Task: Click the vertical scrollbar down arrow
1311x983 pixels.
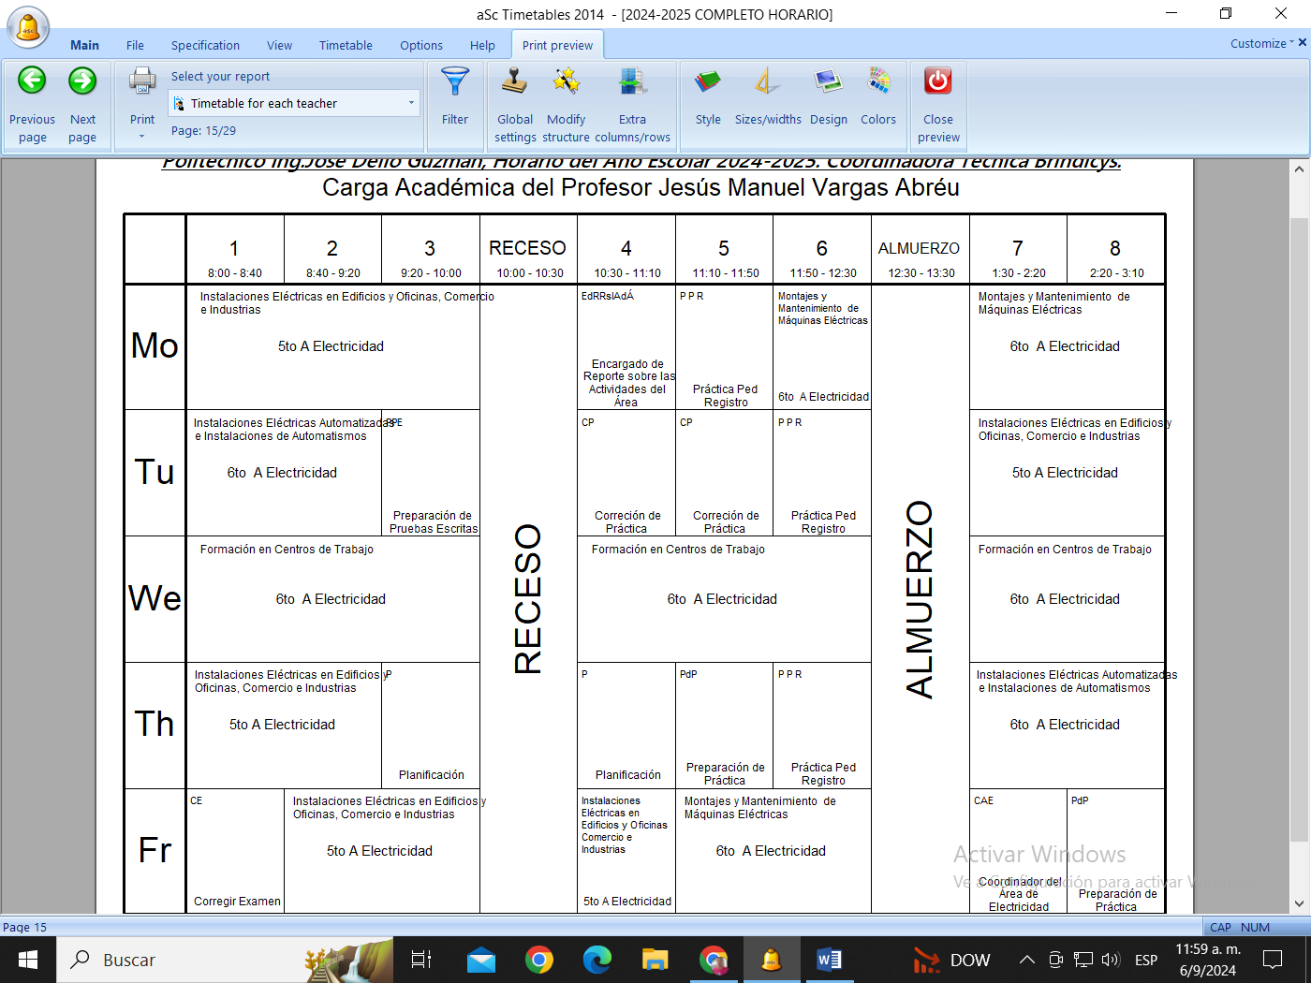Action: 1298,903
